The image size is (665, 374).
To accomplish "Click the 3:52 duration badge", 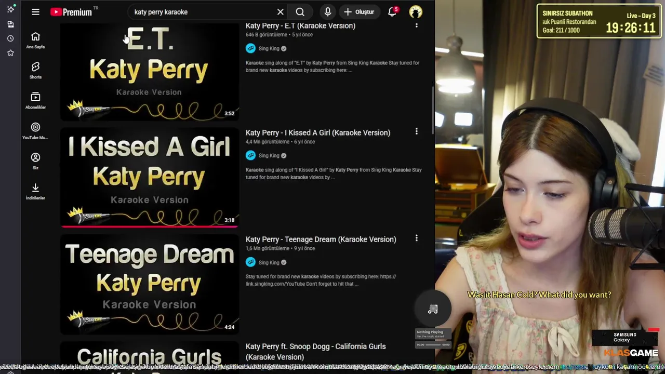I will (229, 113).
